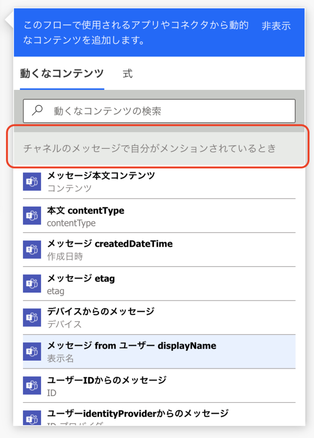Pick デバイスからのメッセージ item
The width and height of the screenshot is (314, 438).
coord(159,318)
